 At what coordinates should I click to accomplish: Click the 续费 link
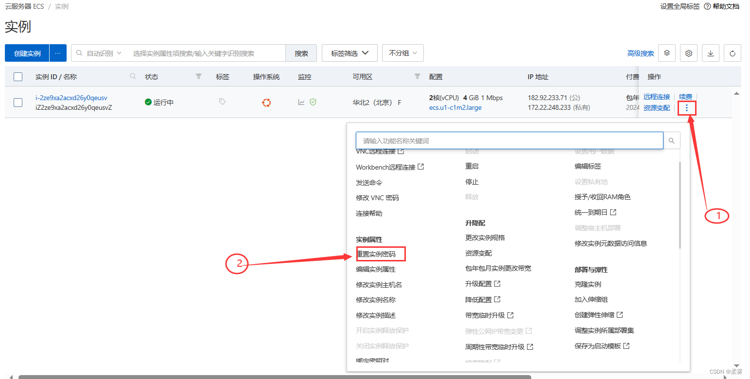coord(686,97)
